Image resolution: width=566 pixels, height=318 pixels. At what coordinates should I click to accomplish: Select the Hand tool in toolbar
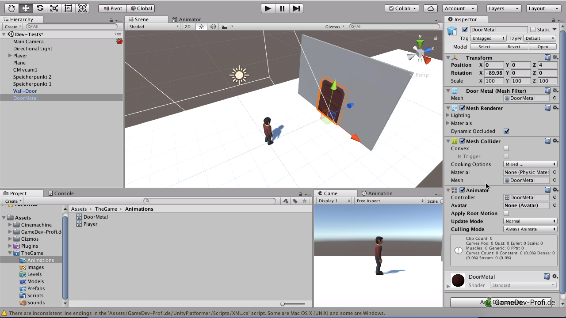(x=11, y=8)
